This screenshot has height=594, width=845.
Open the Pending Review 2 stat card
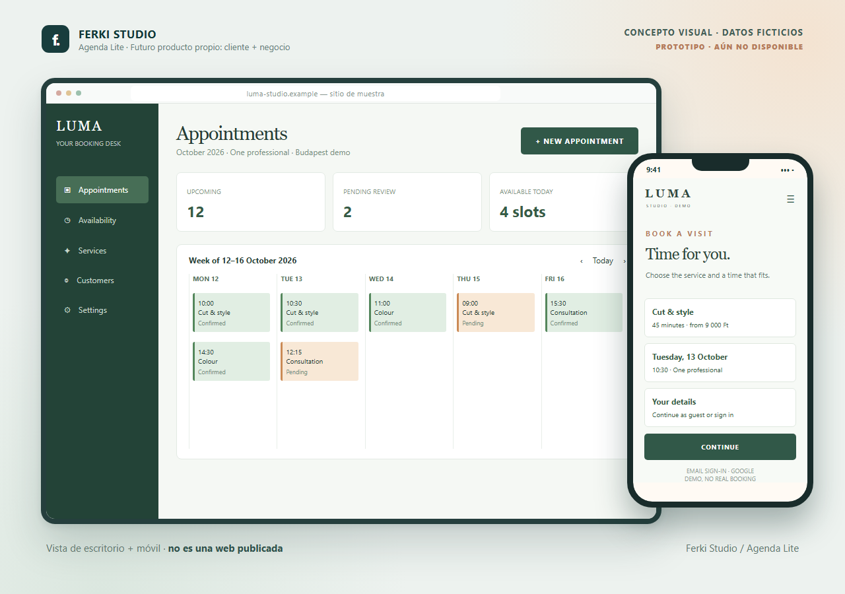[407, 202]
